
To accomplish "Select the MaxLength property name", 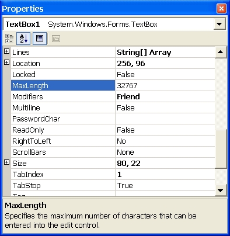I will point(30,85).
